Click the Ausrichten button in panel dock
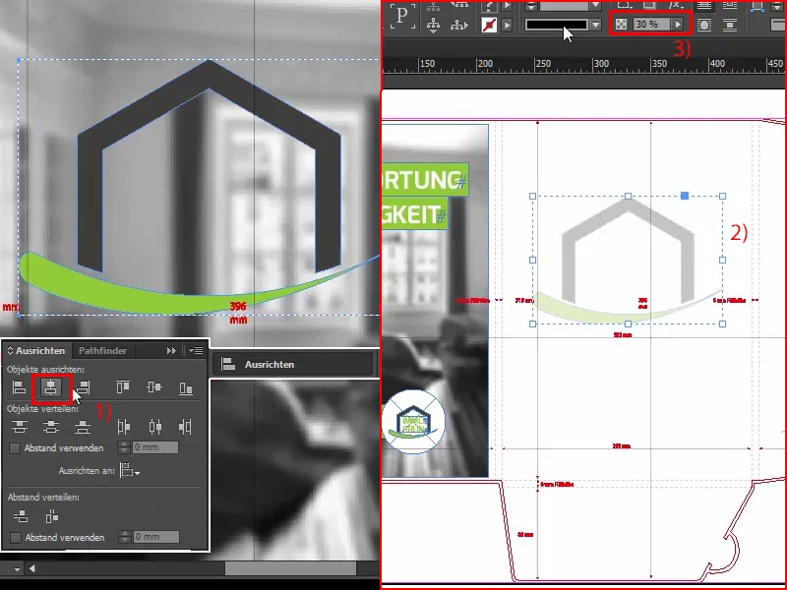The height and width of the screenshot is (590, 787). pyautogui.click(x=293, y=364)
